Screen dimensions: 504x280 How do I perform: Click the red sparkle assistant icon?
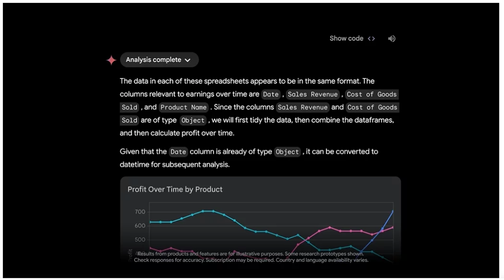(x=111, y=60)
